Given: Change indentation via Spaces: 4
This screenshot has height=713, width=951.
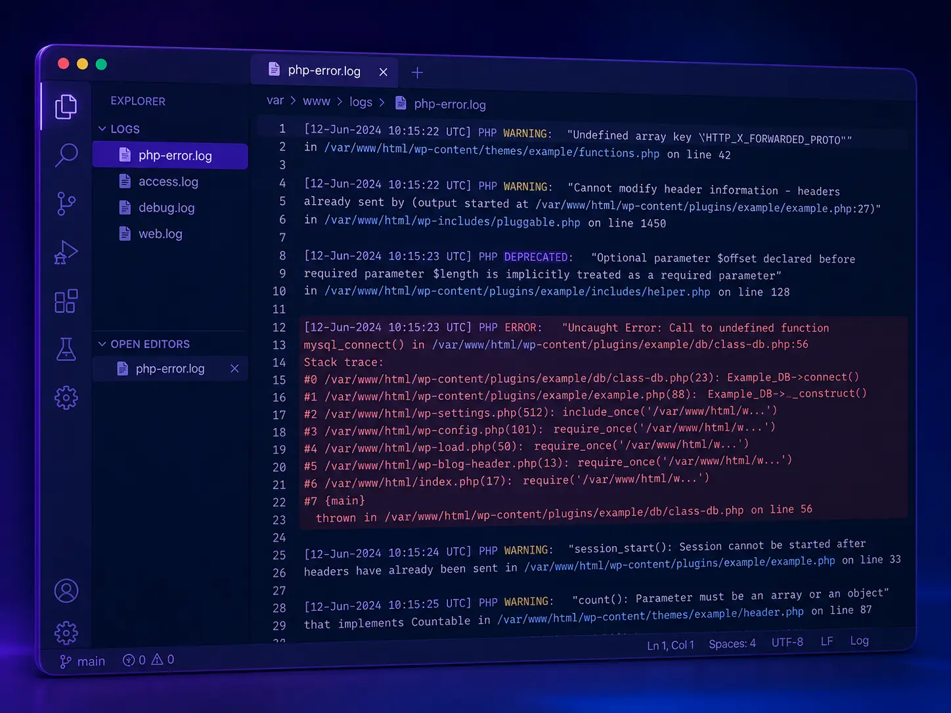Looking at the screenshot, I should pyautogui.click(x=732, y=643).
